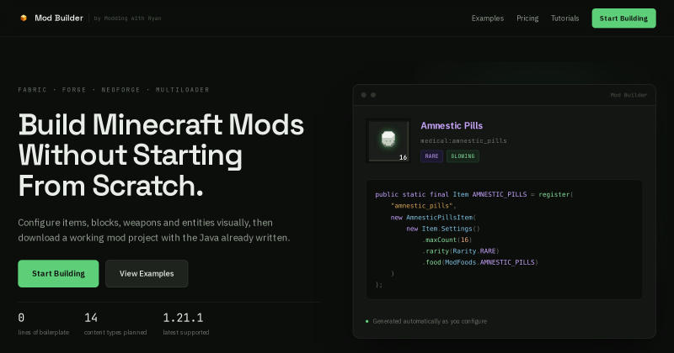Click the '14' content types stat
Screen dimensions: 674x353
tap(91, 318)
